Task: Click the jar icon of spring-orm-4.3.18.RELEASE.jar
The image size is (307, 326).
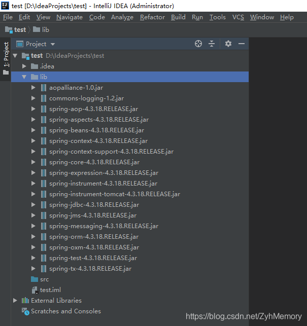Action: click(x=44, y=237)
